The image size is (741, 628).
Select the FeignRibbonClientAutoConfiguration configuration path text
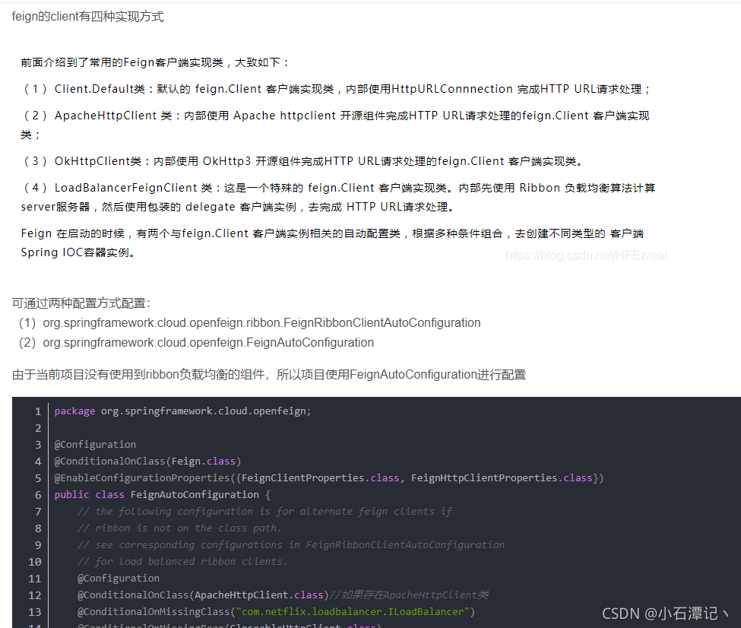[x=261, y=322]
